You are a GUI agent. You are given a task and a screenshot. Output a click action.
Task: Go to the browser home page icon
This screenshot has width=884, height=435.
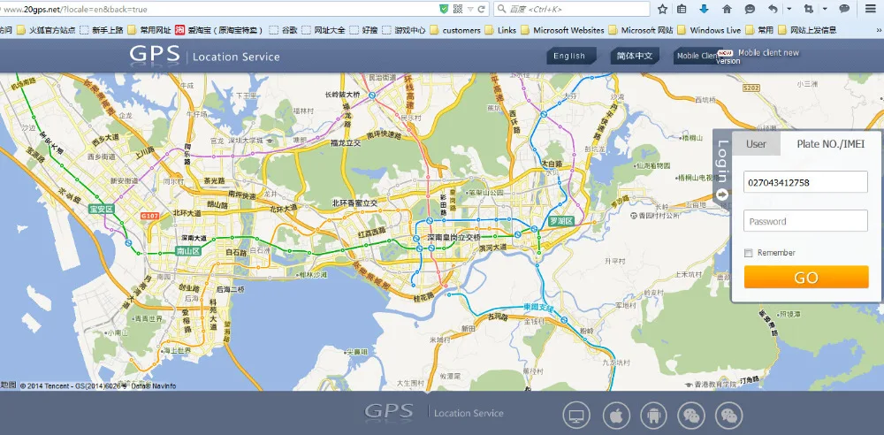coord(727,9)
